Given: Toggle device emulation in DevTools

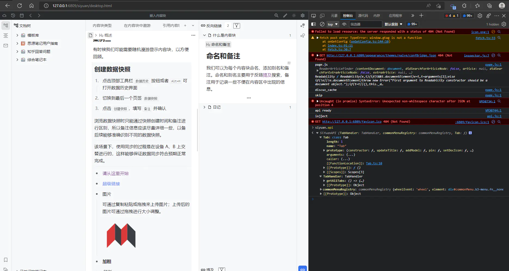Looking at the screenshot, I should [x=322, y=16].
